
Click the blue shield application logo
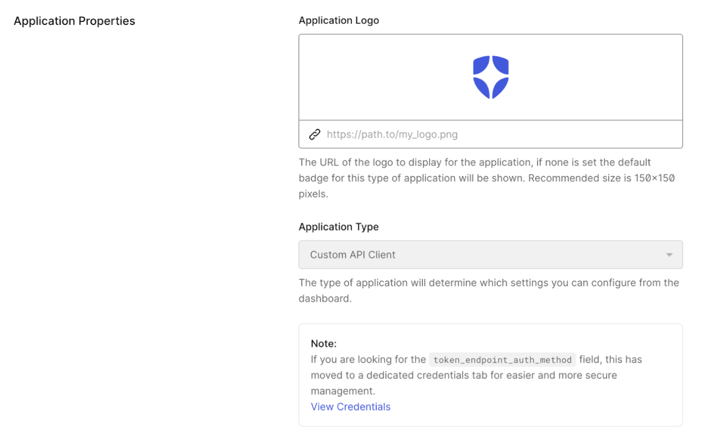pyautogui.click(x=491, y=77)
